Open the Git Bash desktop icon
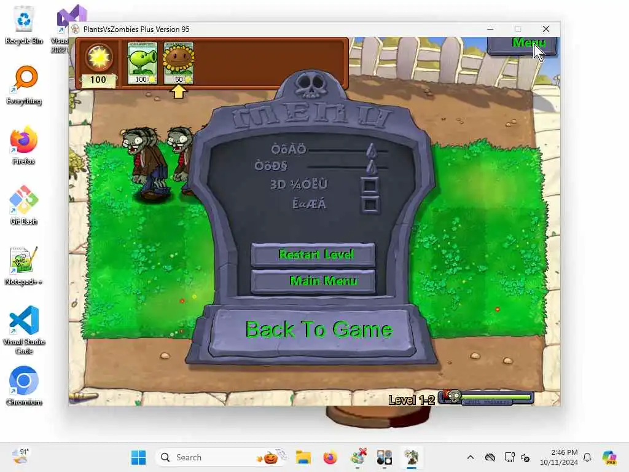This screenshot has width=629, height=472. pyautogui.click(x=24, y=205)
